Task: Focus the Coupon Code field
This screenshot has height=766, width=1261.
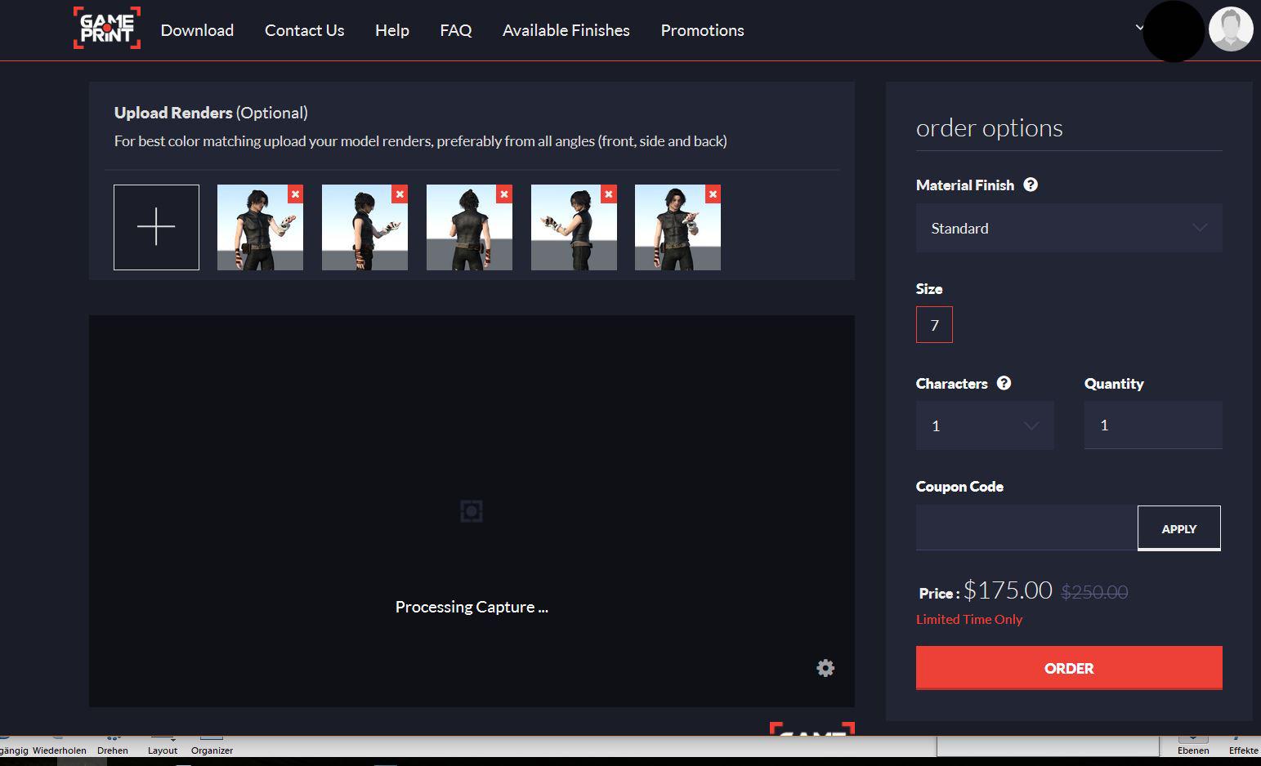Action: tap(1026, 528)
